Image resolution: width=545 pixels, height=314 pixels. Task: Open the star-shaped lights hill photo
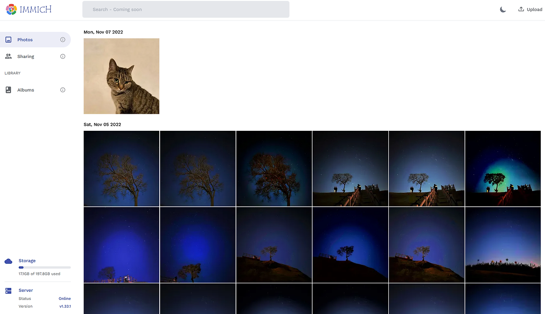click(x=503, y=245)
